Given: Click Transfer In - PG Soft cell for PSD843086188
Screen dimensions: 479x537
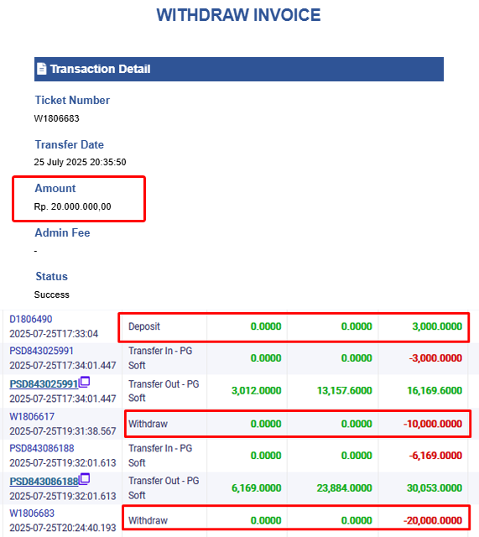Looking at the screenshot, I should [x=160, y=455].
